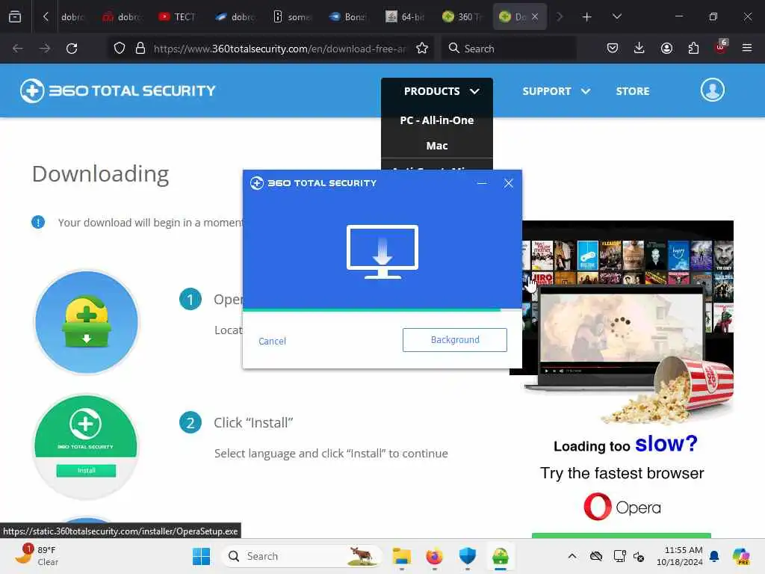Image resolution: width=765 pixels, height=574 pixels.
Task: Click the Firefox forward arrow button
Action: point(45,49)
